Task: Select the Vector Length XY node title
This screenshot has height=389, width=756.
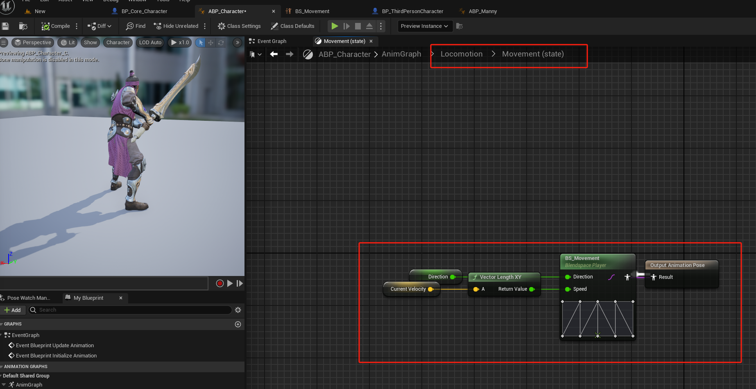Action: (500, 277)
